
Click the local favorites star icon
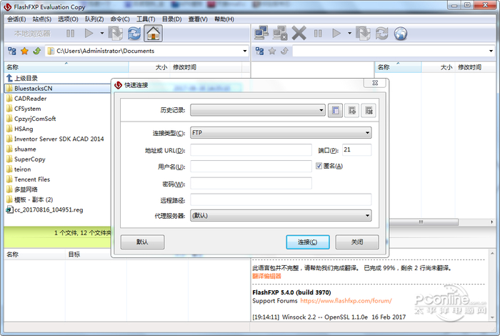24,51
